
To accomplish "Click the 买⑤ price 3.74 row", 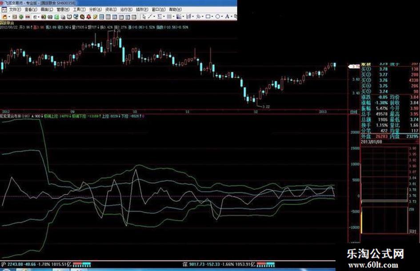I will (390, 92).
